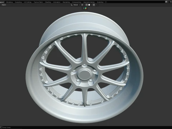
Task: Toggle proportional editing in the header
Action: pyautogui.click(x=94, y=5)
